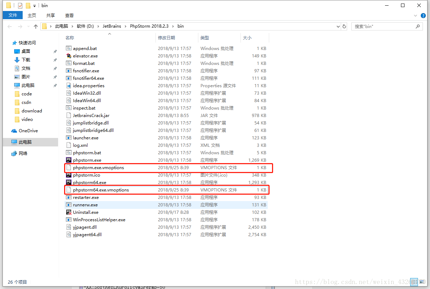Select 桌面 in navigation pane
430x289 pixels.
(x=26, y=51)
